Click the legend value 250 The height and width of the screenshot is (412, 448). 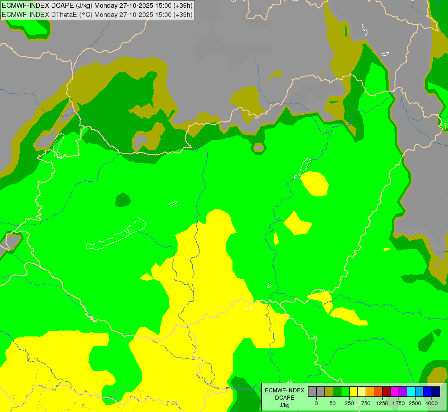click(349, 403)
